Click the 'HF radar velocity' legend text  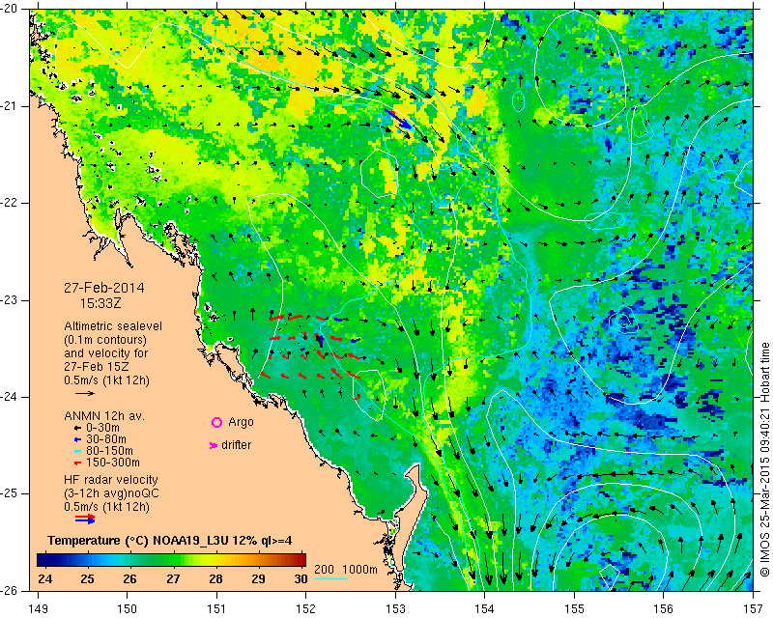[x=111, y=480]
